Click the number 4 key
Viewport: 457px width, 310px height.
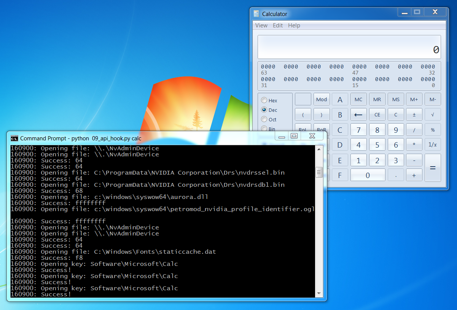tap(358, 145)
